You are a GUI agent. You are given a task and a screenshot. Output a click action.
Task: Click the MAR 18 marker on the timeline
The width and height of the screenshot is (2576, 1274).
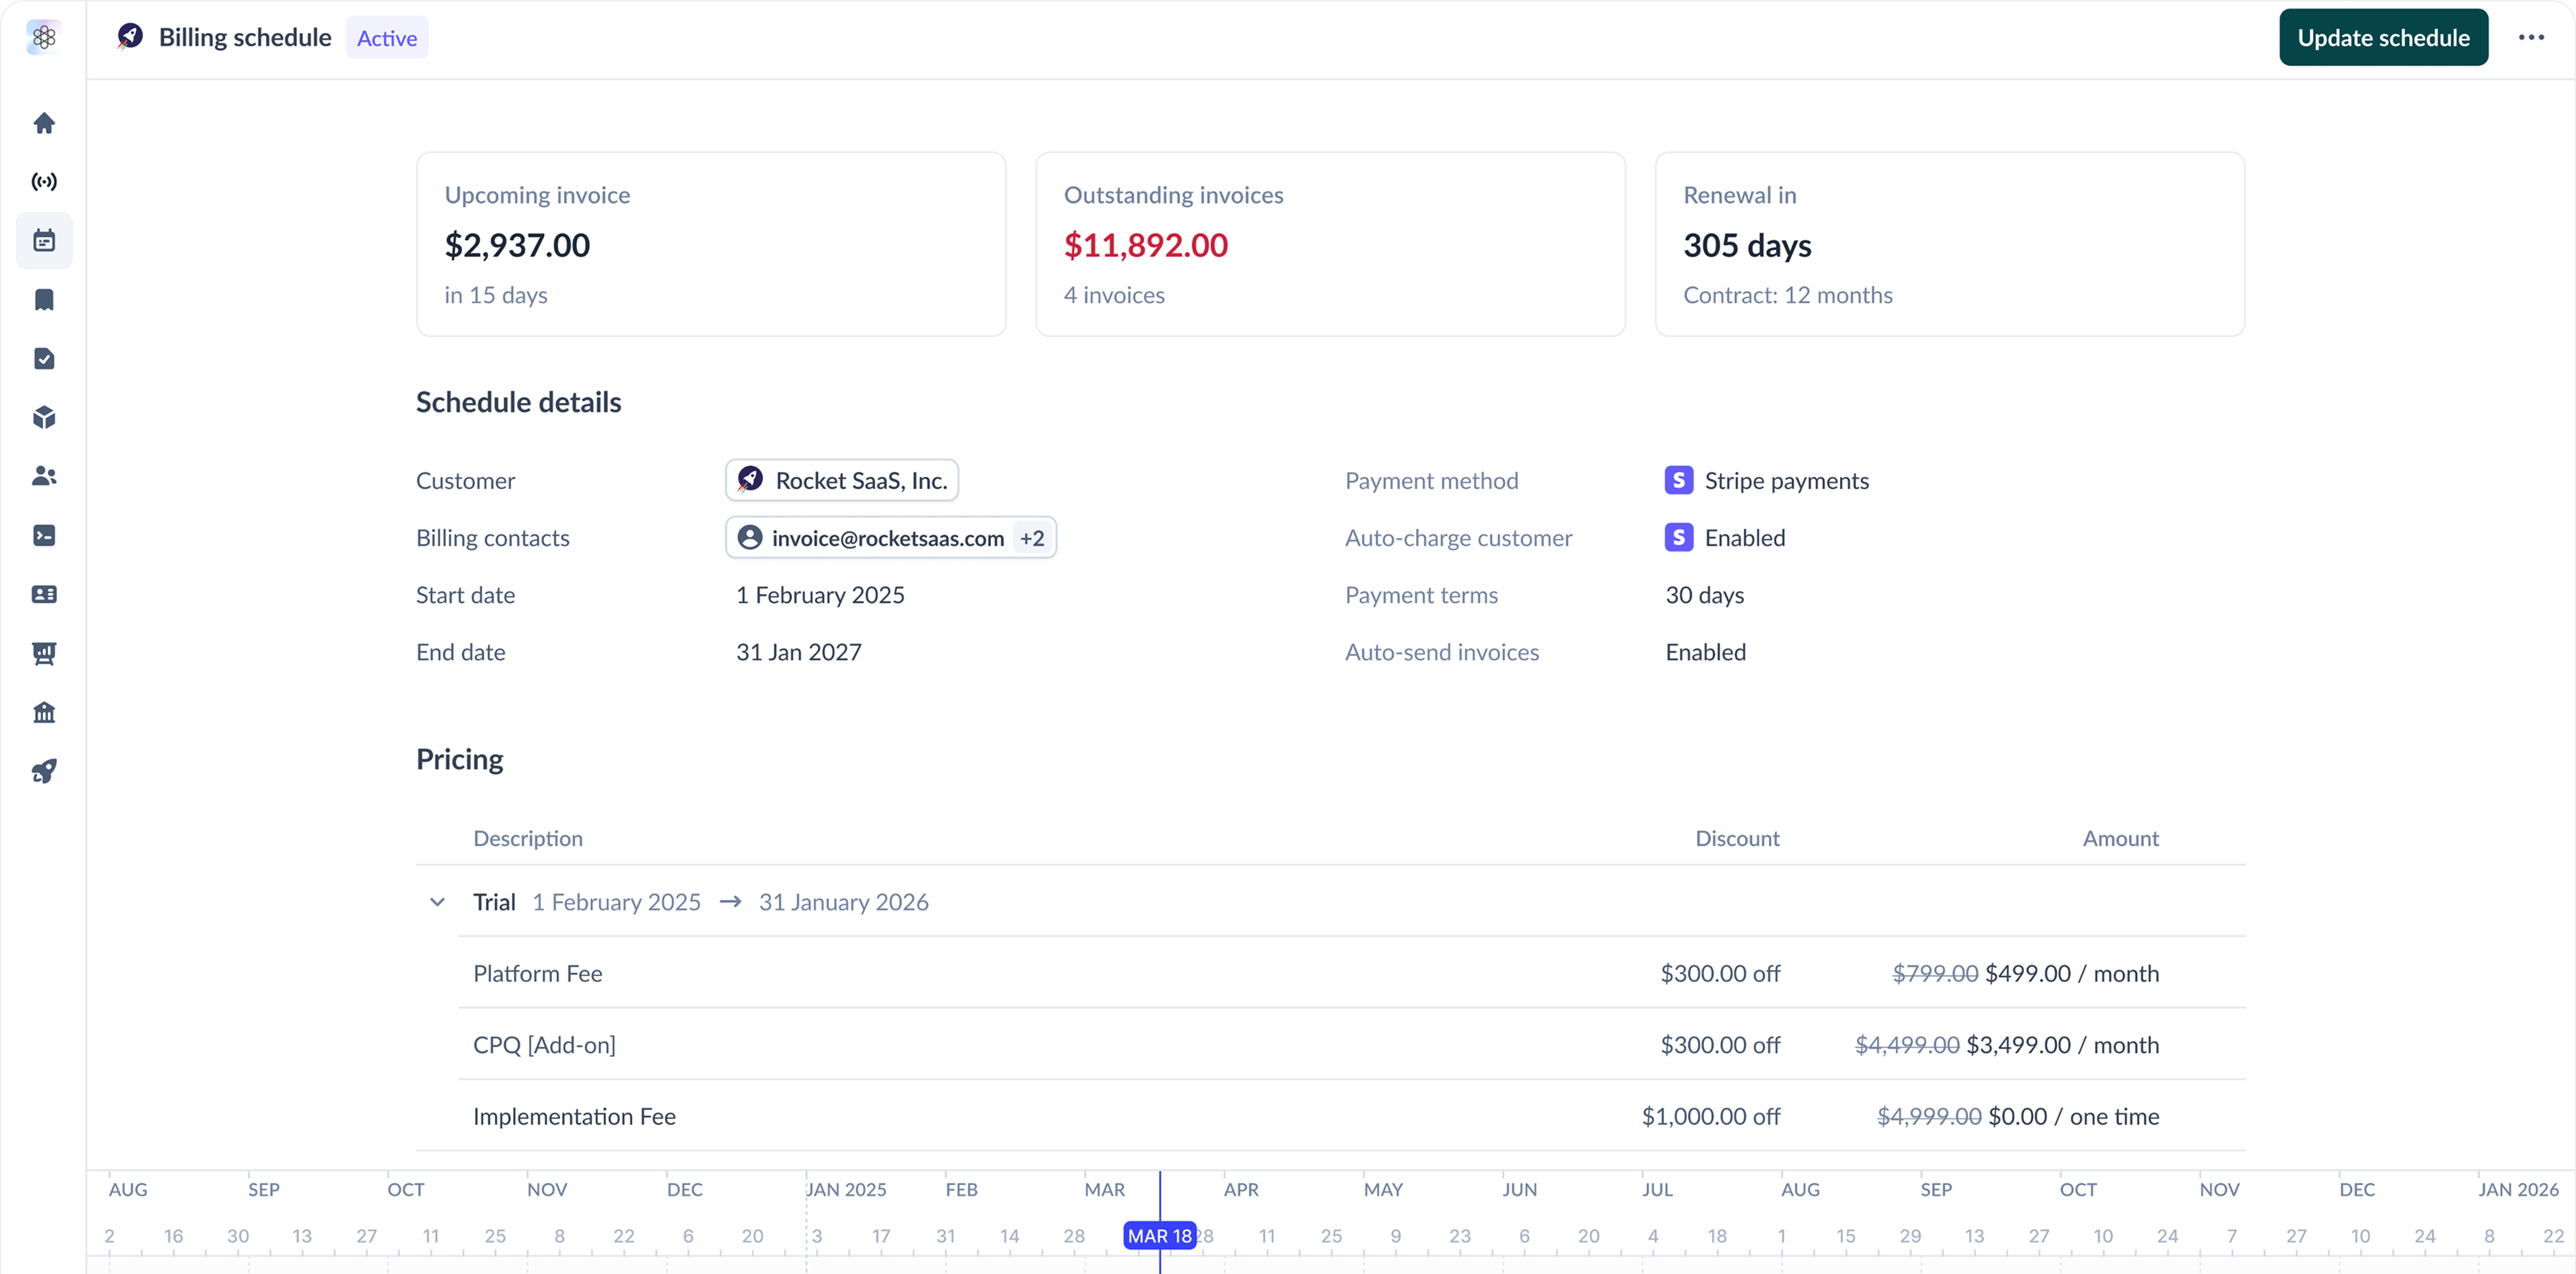[1160, 1235]
